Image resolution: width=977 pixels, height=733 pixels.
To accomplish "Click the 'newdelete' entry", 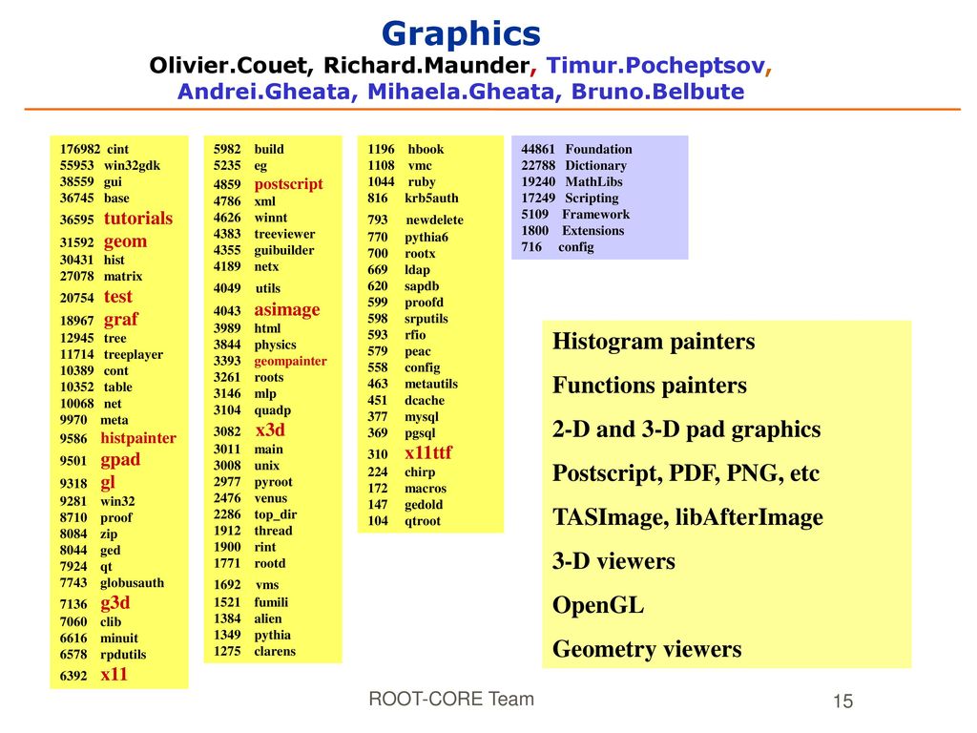I will tap(435, 220).
